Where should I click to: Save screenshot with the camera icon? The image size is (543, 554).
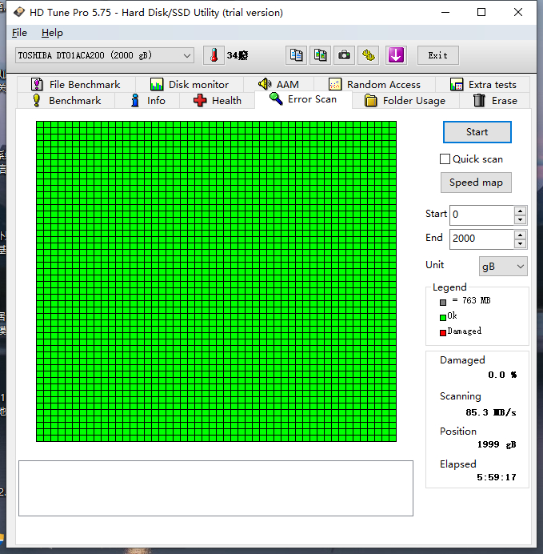[x=344, y=55]
